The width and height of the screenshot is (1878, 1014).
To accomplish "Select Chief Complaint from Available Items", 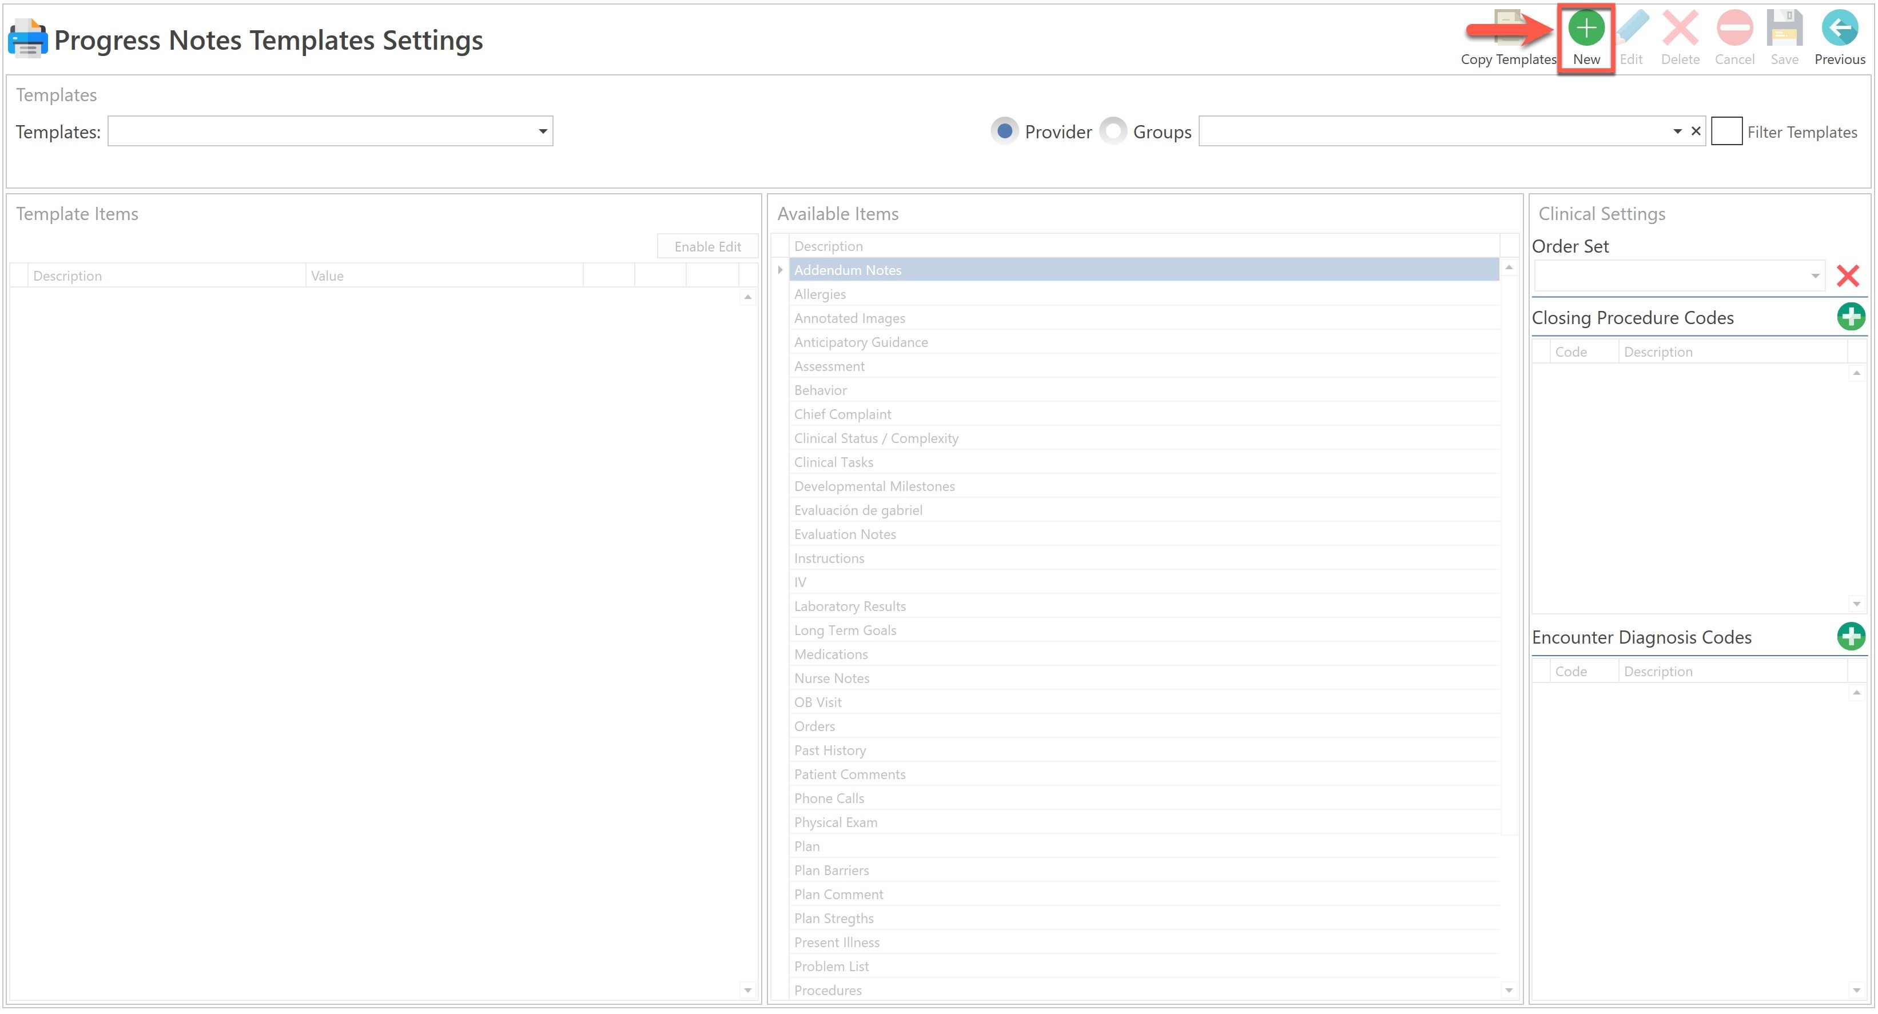I will 842,414.
